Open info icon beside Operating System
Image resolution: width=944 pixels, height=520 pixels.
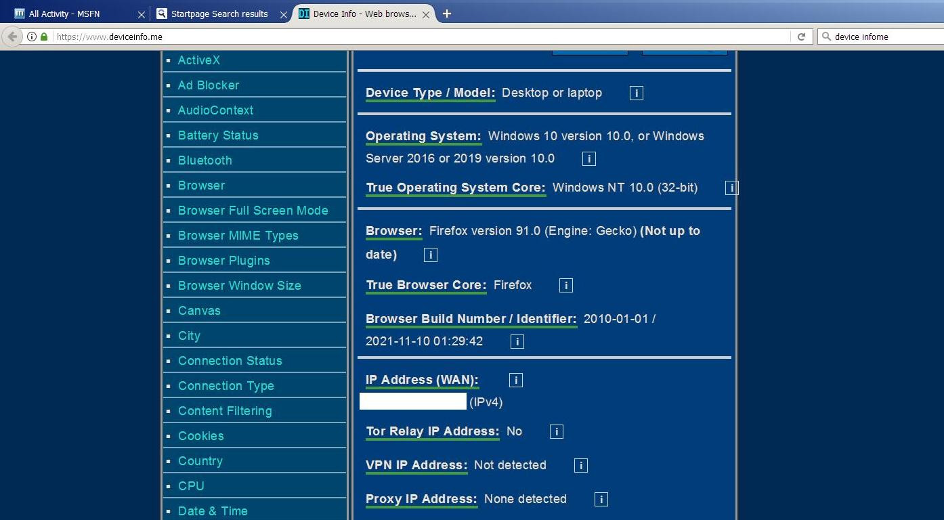[x=588, y=159]
